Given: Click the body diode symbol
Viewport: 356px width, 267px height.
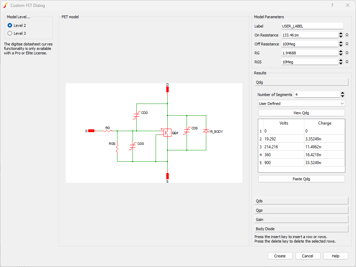Looking at the screenshot, I should tap(206, 131).
